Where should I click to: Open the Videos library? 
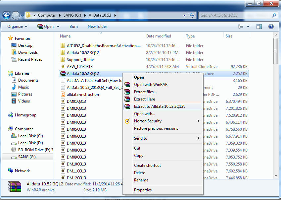click(x=21, y=101)
